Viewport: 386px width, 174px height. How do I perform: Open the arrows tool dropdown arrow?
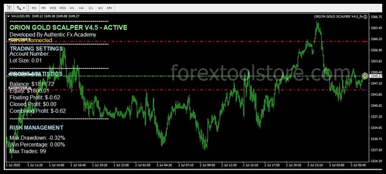point(24,8)
